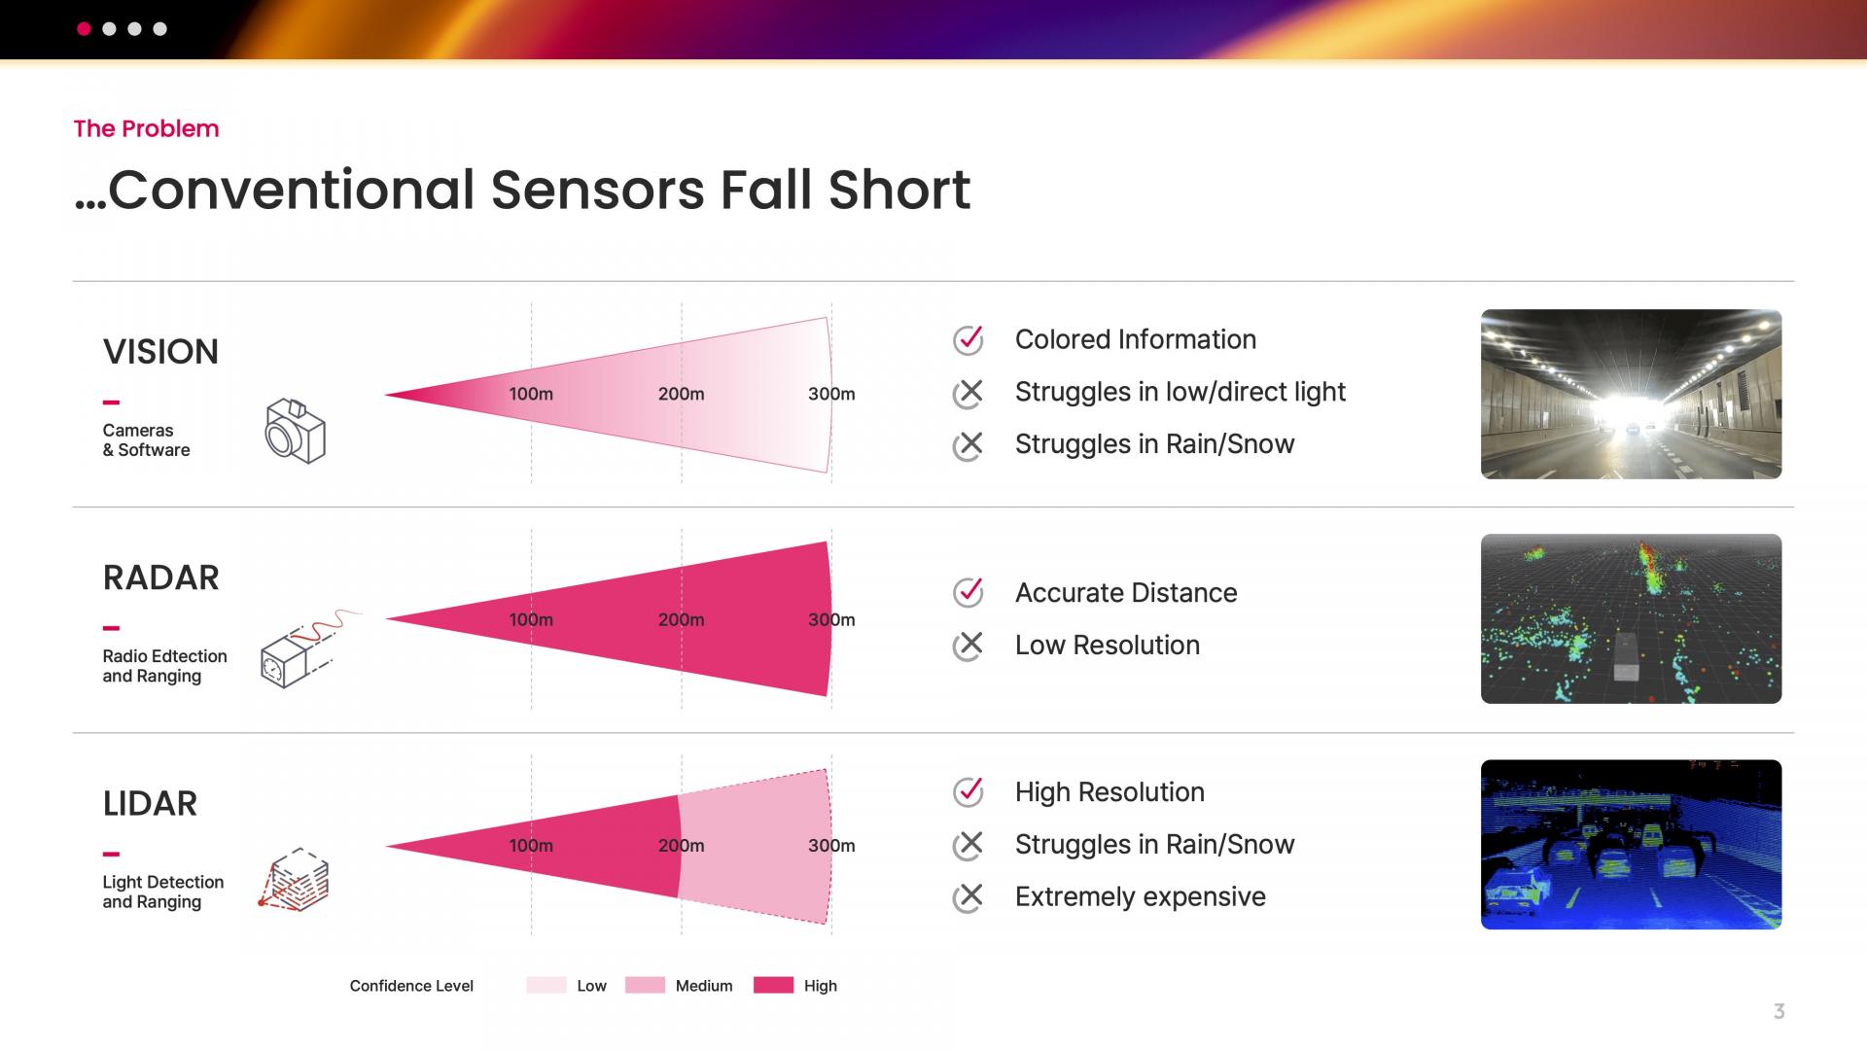Image resolution: width=1867 pixels, height=1050 pixels.
Task: Click the checkmark icon beside Colored Information
Action: point(969,339)
